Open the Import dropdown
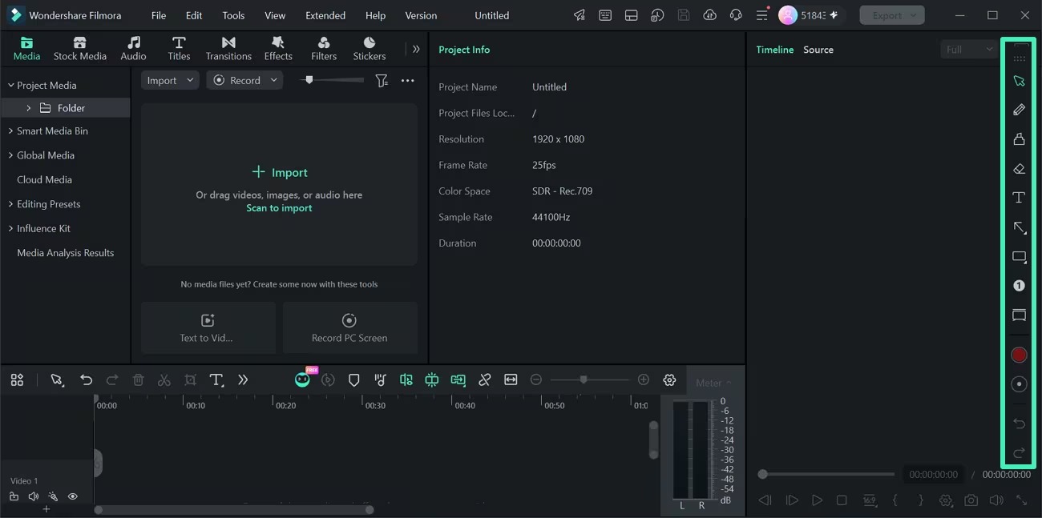 [170, 80]
